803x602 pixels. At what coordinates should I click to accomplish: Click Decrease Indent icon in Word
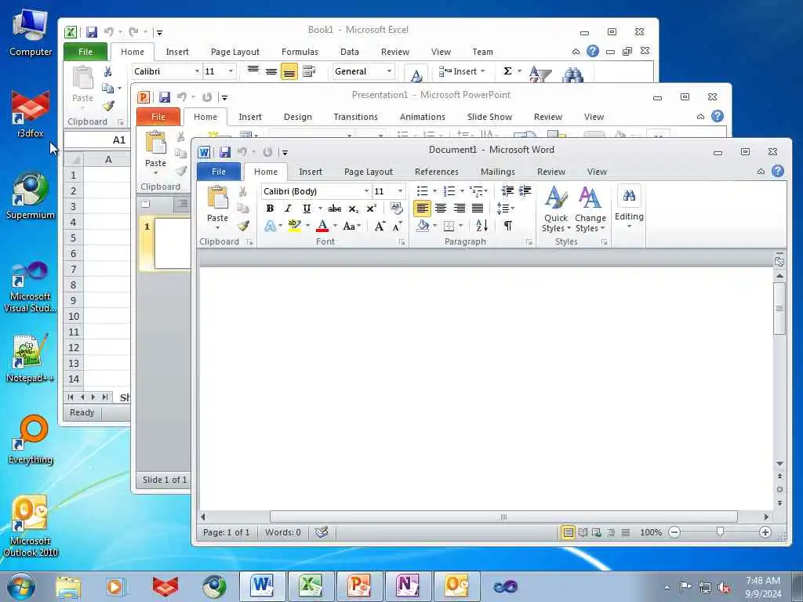(507, 191)
